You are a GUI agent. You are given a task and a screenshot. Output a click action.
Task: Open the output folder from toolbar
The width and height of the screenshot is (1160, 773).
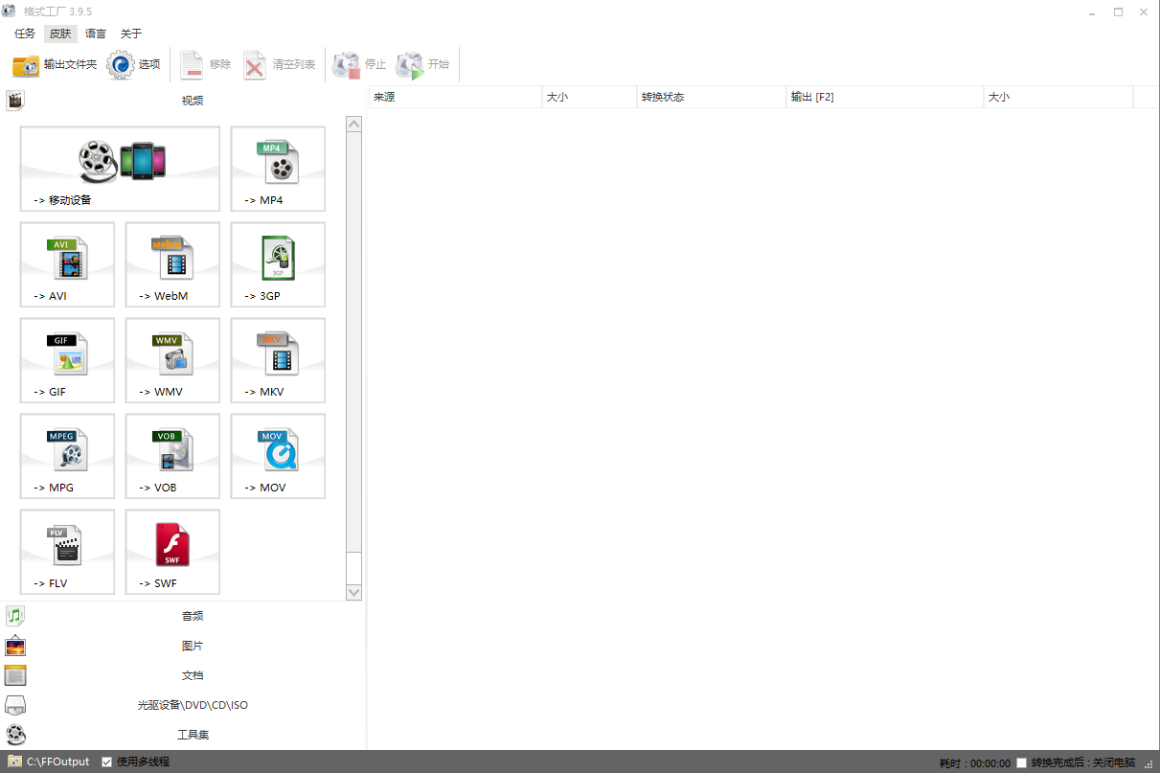[55, 65]
